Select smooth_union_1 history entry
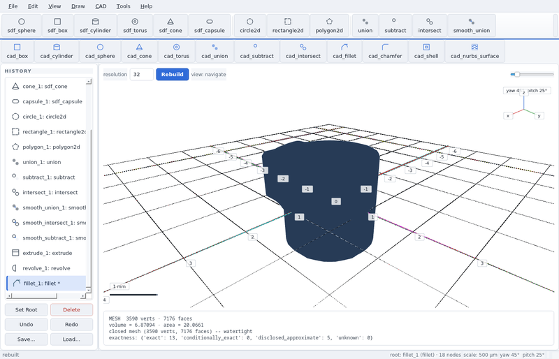 [46, 207]
